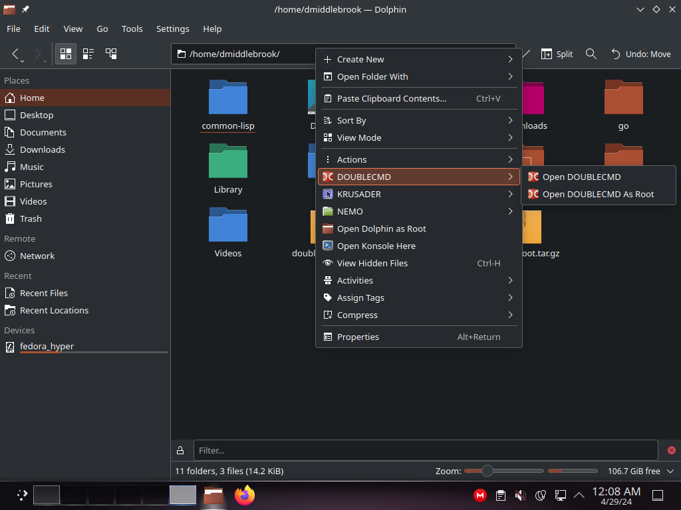This screenshot has width=681, height=510.
Task: Open the green Library folder
Action: tap(228, 169)
